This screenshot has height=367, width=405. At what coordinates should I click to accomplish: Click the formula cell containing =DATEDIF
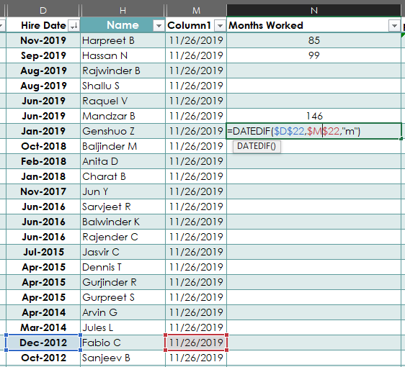[x=313, y=131]
